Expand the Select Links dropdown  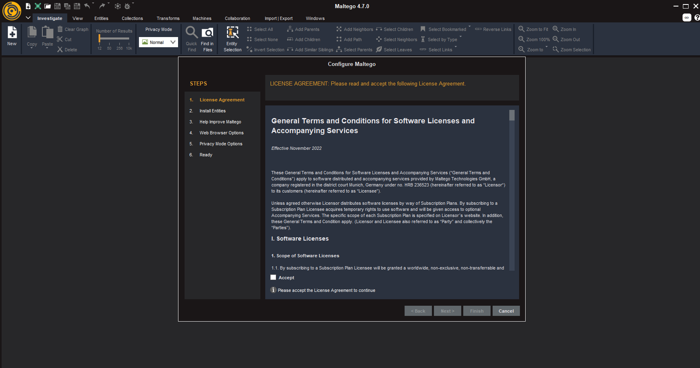pyautogui.click(x=456, y=47)
